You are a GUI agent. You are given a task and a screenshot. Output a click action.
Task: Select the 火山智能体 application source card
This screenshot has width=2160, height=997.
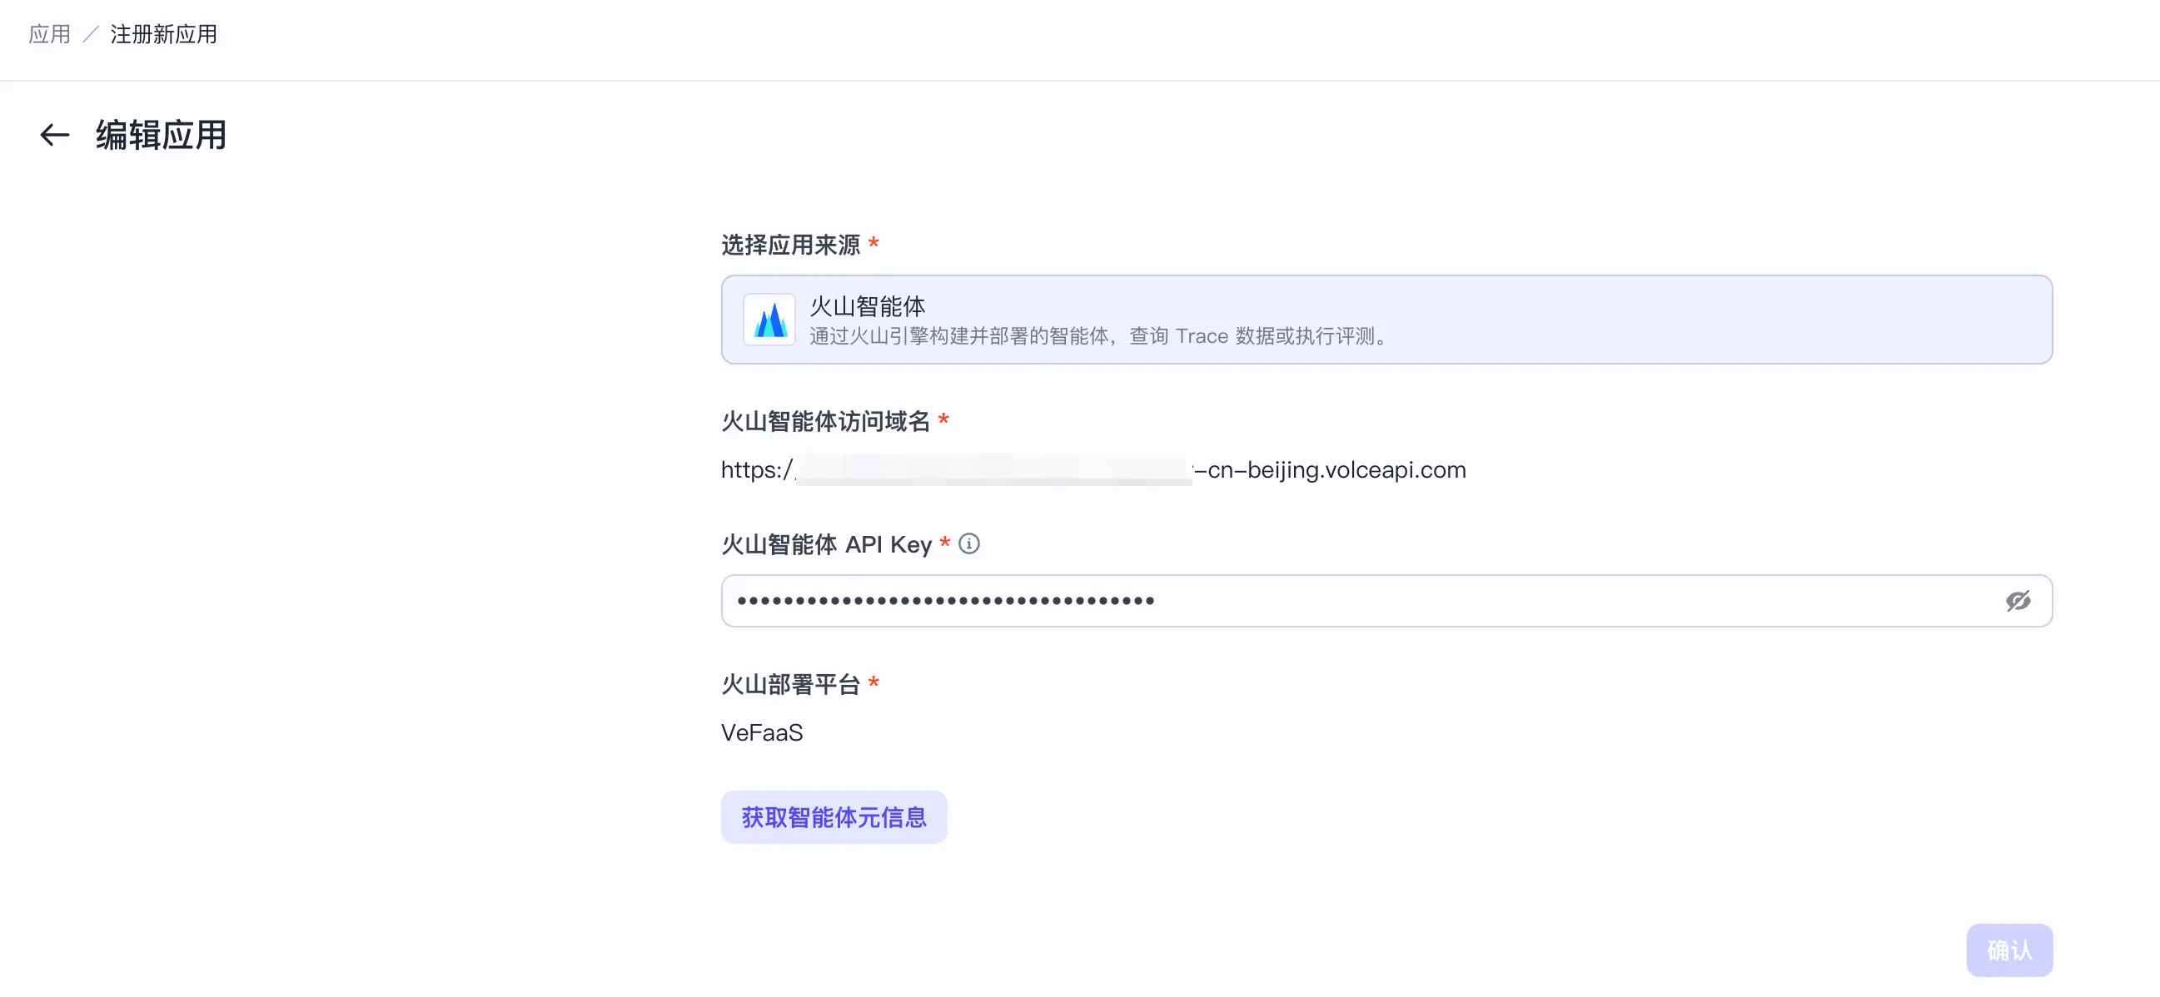pyautogui.click(x=1386, y=320)
